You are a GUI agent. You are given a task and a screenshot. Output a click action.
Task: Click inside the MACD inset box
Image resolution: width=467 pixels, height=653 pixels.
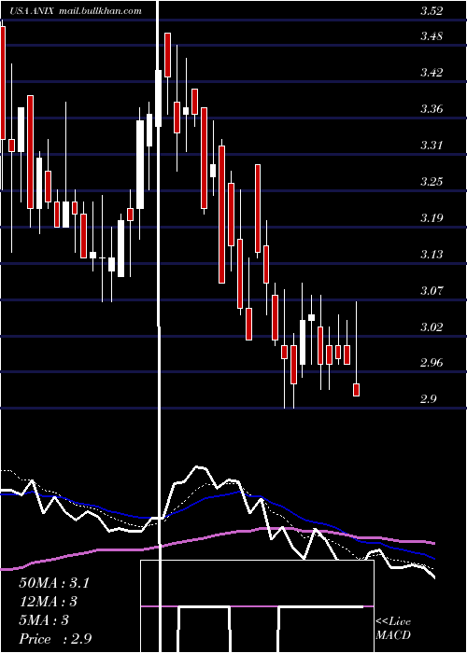(257, 606)
